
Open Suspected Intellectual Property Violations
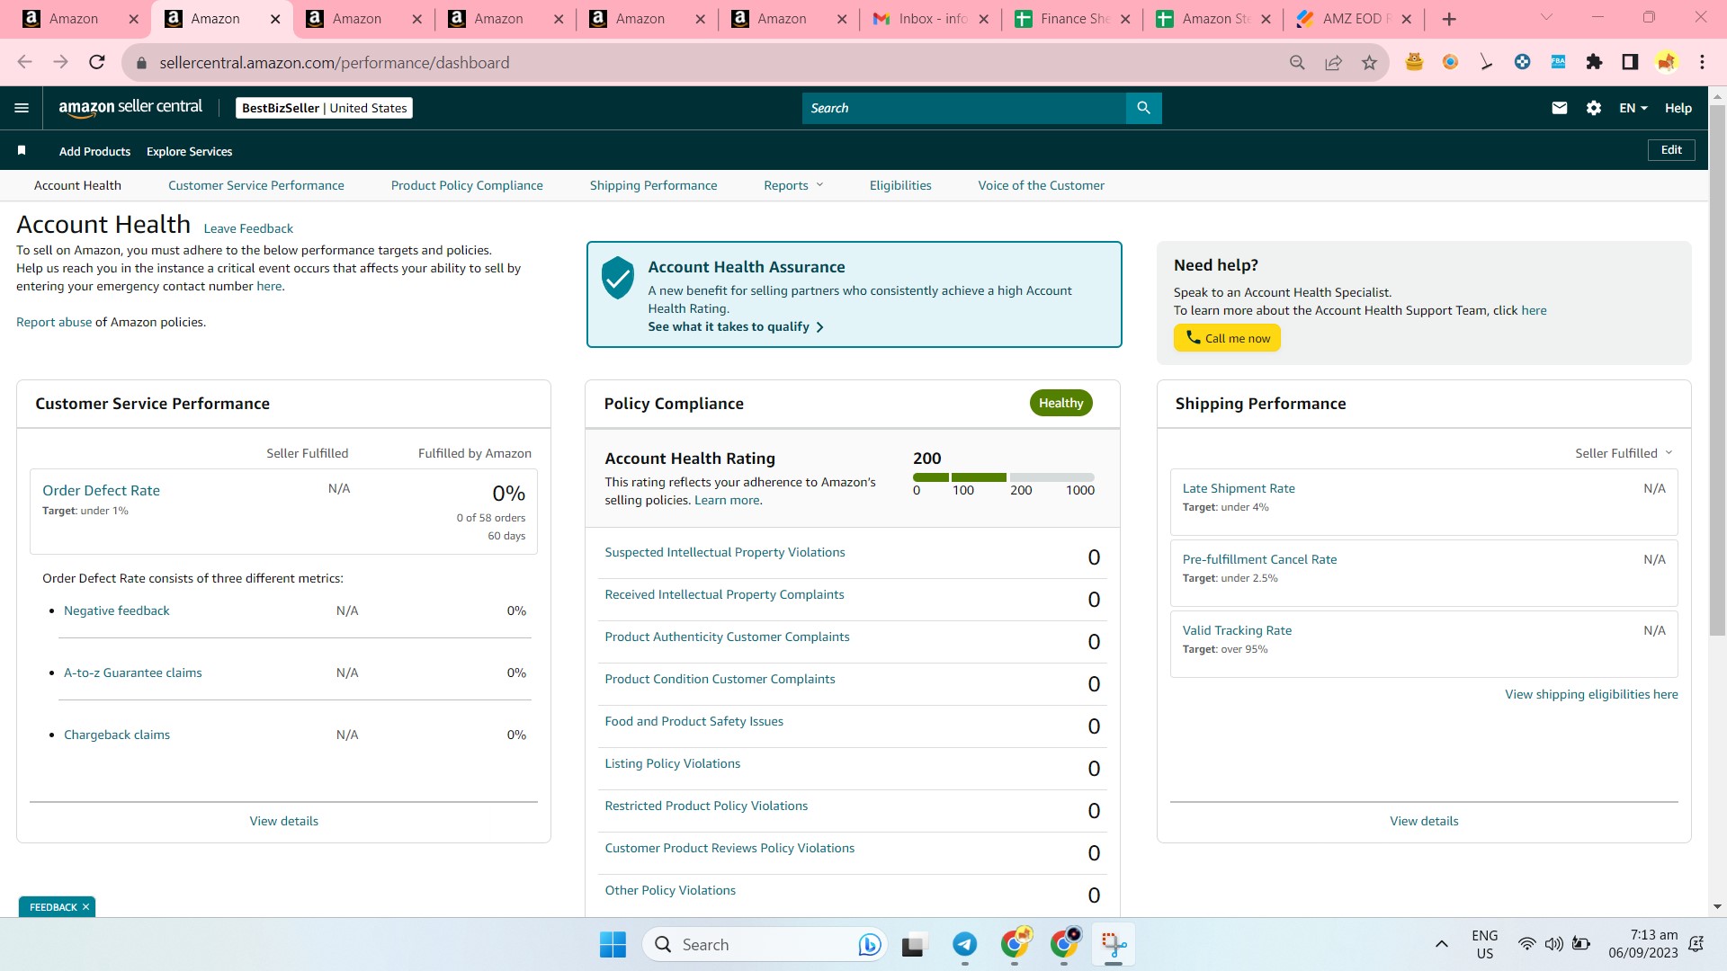725,552
